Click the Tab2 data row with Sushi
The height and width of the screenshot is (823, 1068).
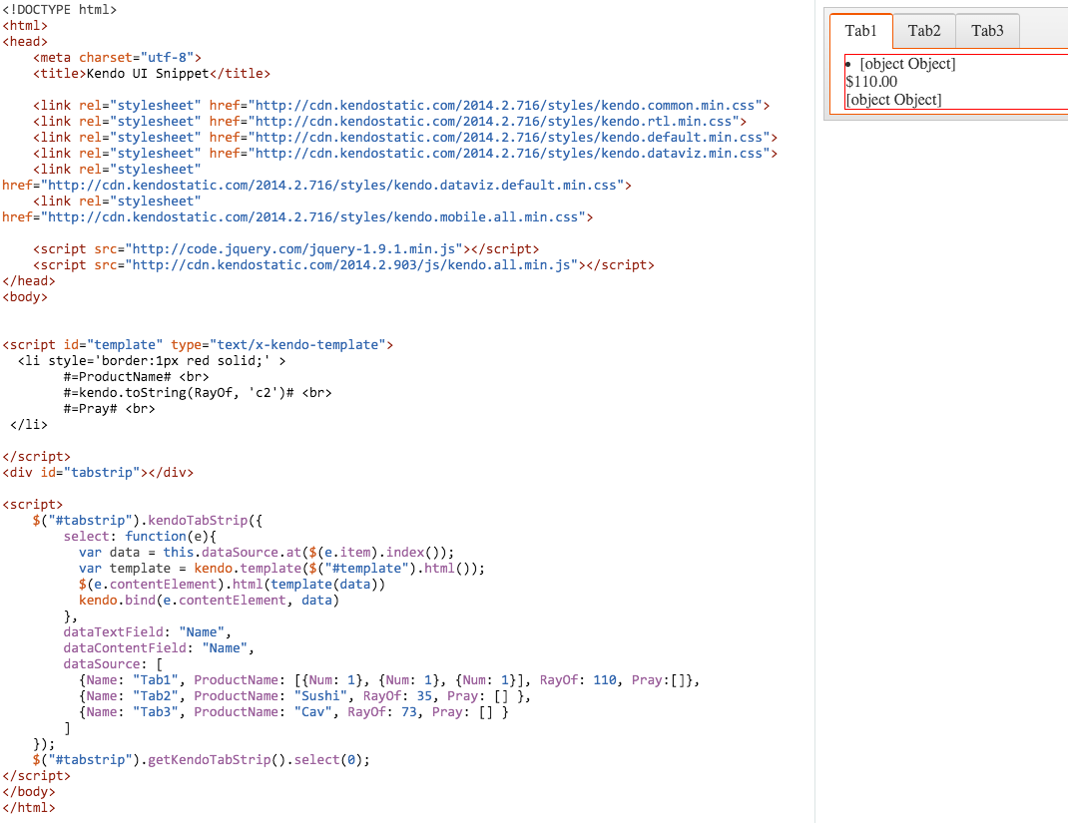pyautogui.click(x=304, y=695)
